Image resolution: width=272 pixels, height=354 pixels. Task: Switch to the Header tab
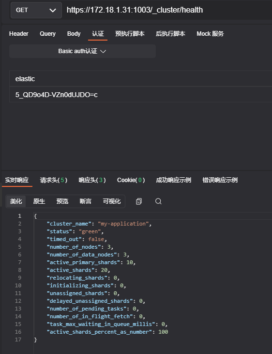click(19, 34)
